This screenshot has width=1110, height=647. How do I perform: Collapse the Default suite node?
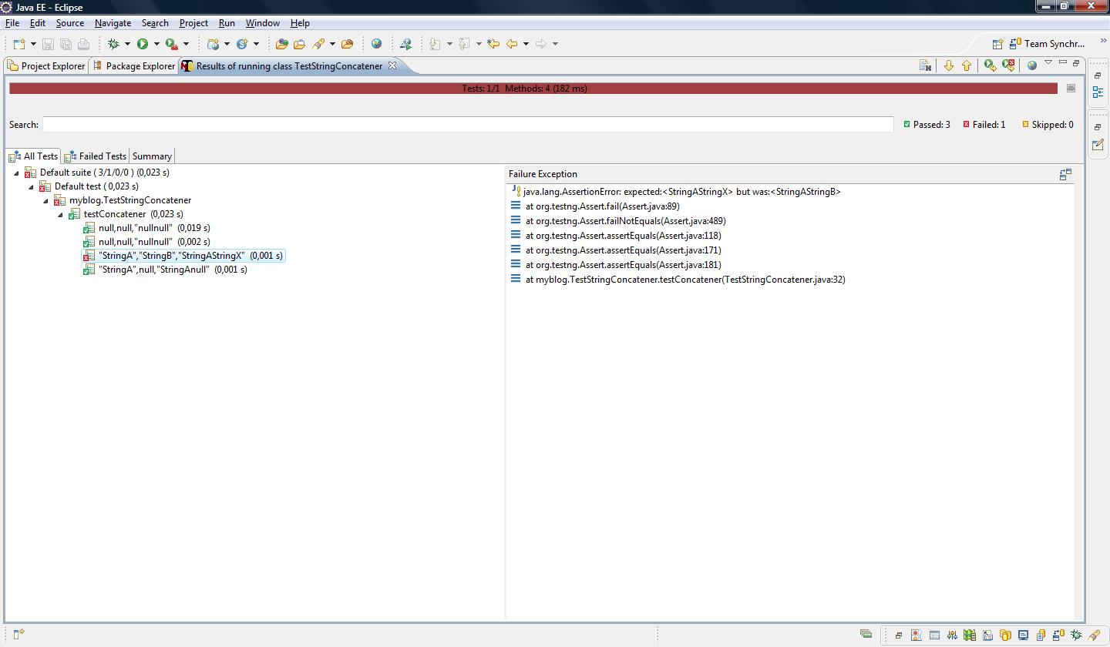(x=16, y=173)
